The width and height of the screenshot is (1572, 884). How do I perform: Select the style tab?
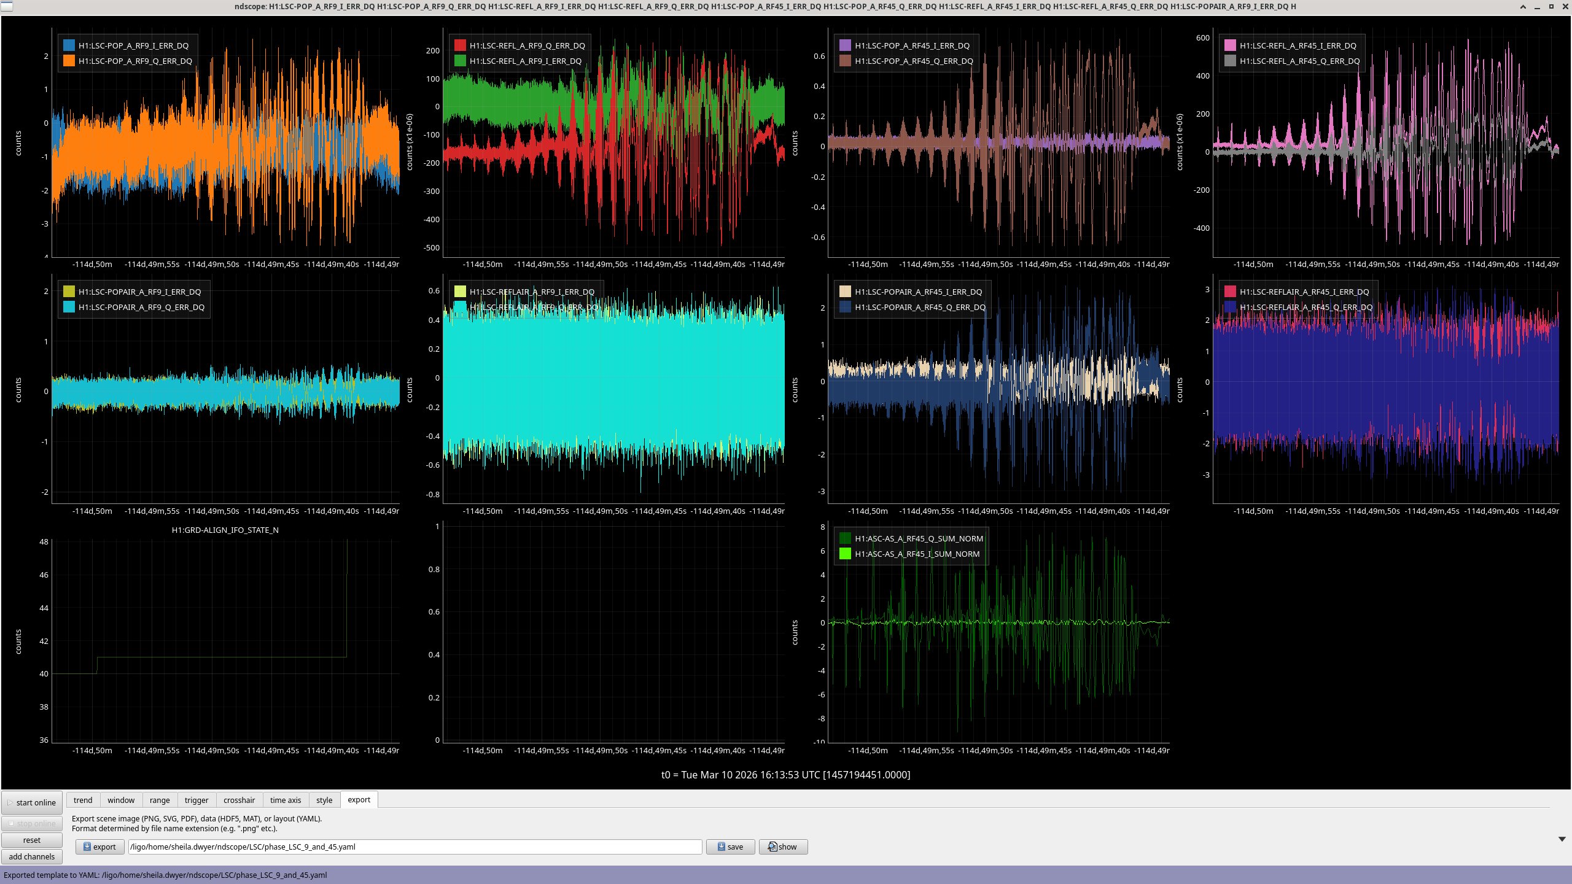[324, 800]
